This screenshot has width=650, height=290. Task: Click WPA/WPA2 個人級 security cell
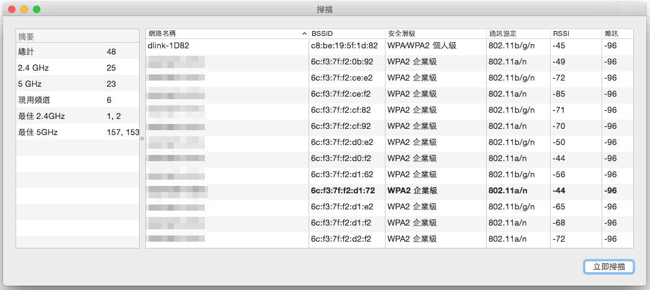(422, 45)
